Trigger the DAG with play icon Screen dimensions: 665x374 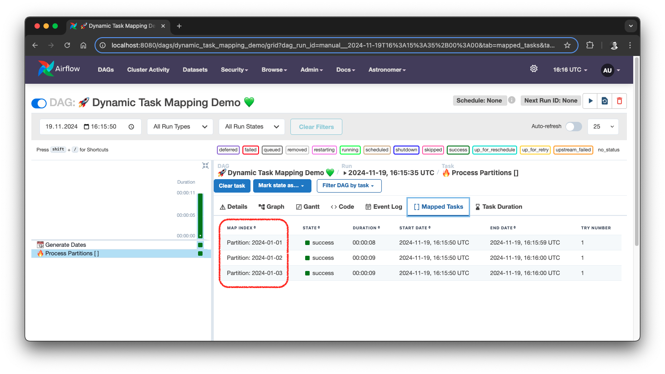[x=590, y=101]
